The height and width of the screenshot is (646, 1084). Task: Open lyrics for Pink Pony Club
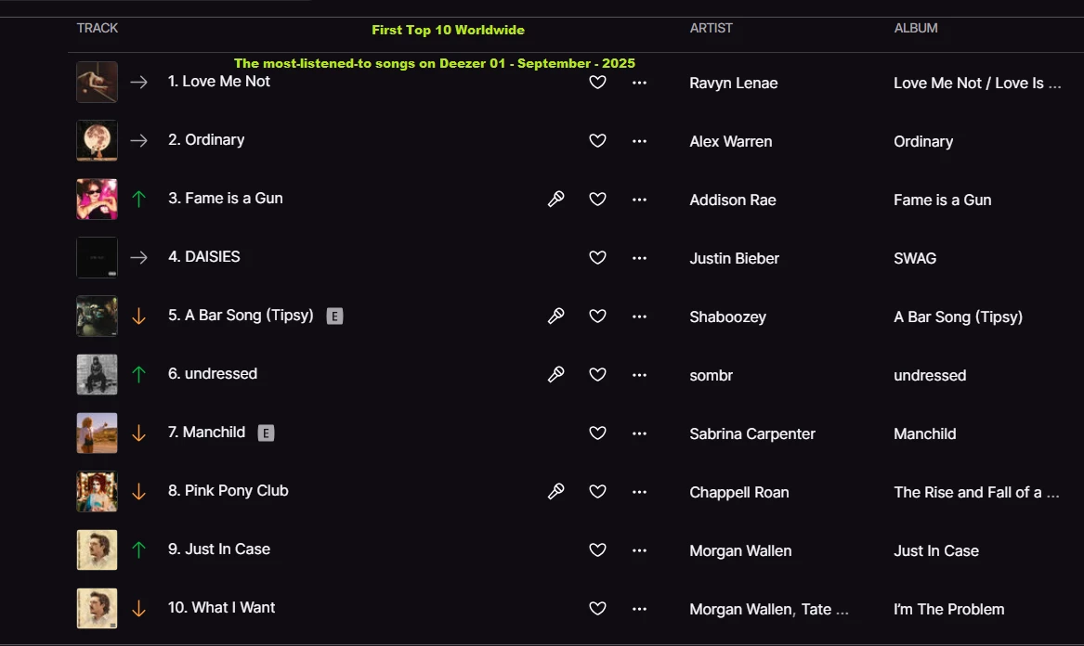tap(555, 491)
